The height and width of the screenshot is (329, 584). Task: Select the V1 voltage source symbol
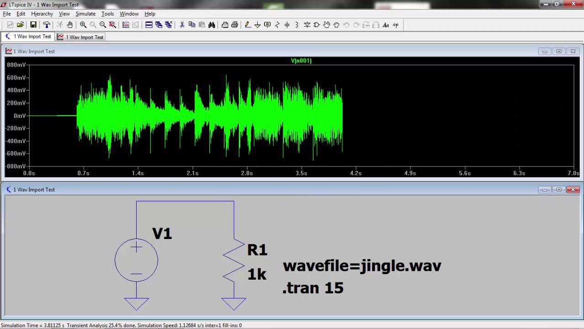[x=136, y=260]
